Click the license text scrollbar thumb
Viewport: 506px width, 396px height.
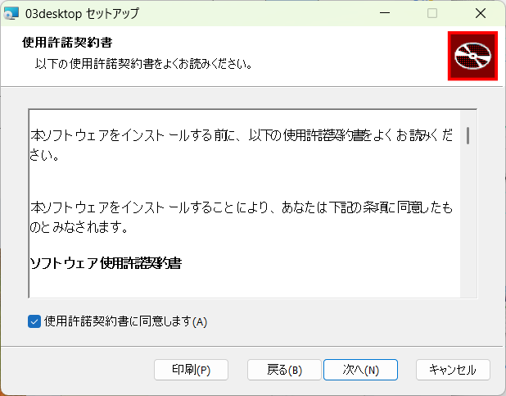468,135
